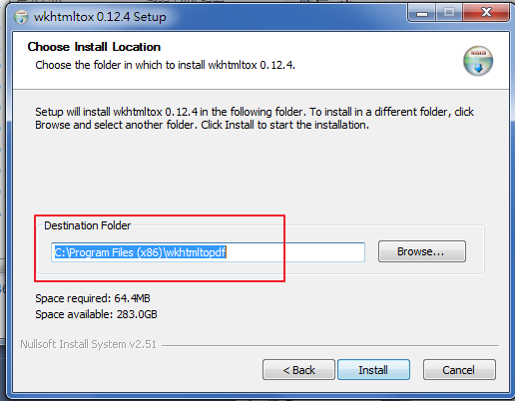This screenshot has height=401, width=515.
Task: Click the 'Choose Install Location' heading
Action: 94,47
